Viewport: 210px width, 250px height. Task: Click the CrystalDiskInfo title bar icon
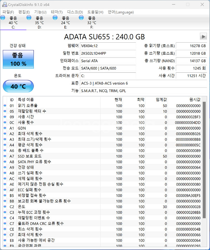4,4
